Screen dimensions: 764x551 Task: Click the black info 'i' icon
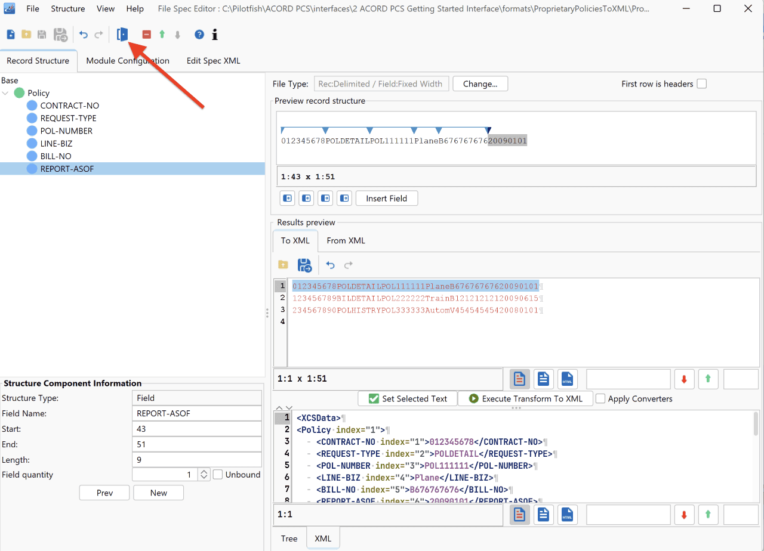(x=215, y=35)
